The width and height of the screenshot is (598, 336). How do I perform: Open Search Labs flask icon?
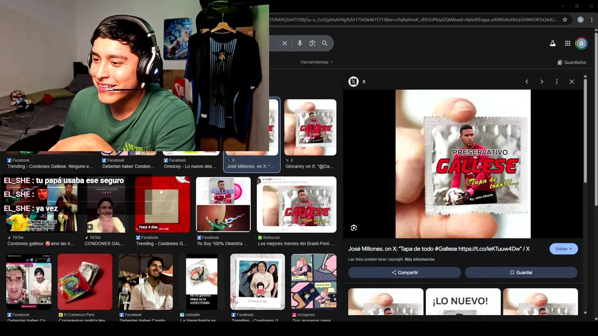(553, 43)
